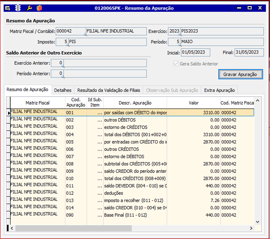
Task: Click the traffic light icon in title bar
Action: [18, 8]
